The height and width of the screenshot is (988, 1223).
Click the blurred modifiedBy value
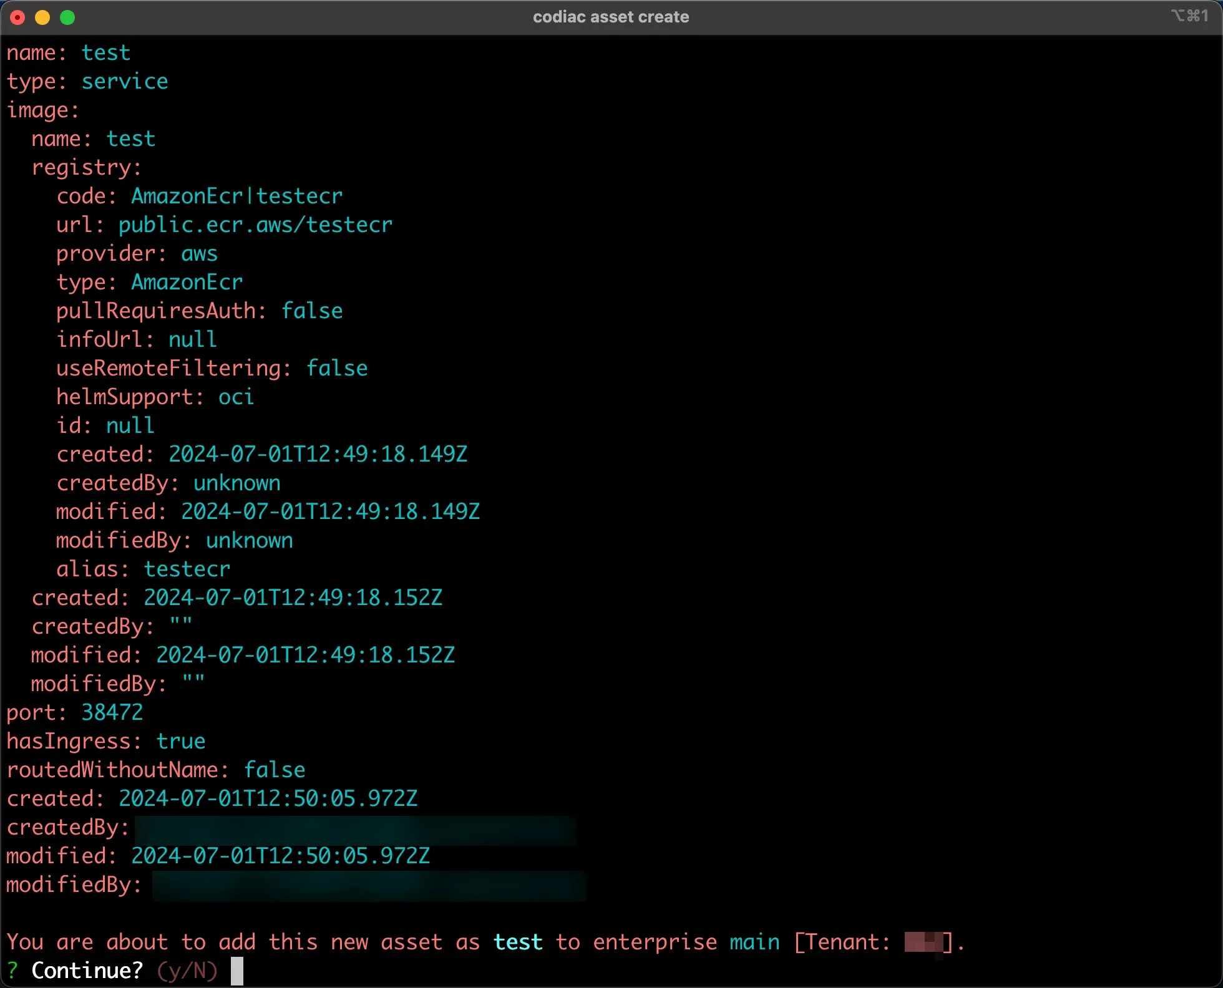pyautogui.click(x=368, y=886)
